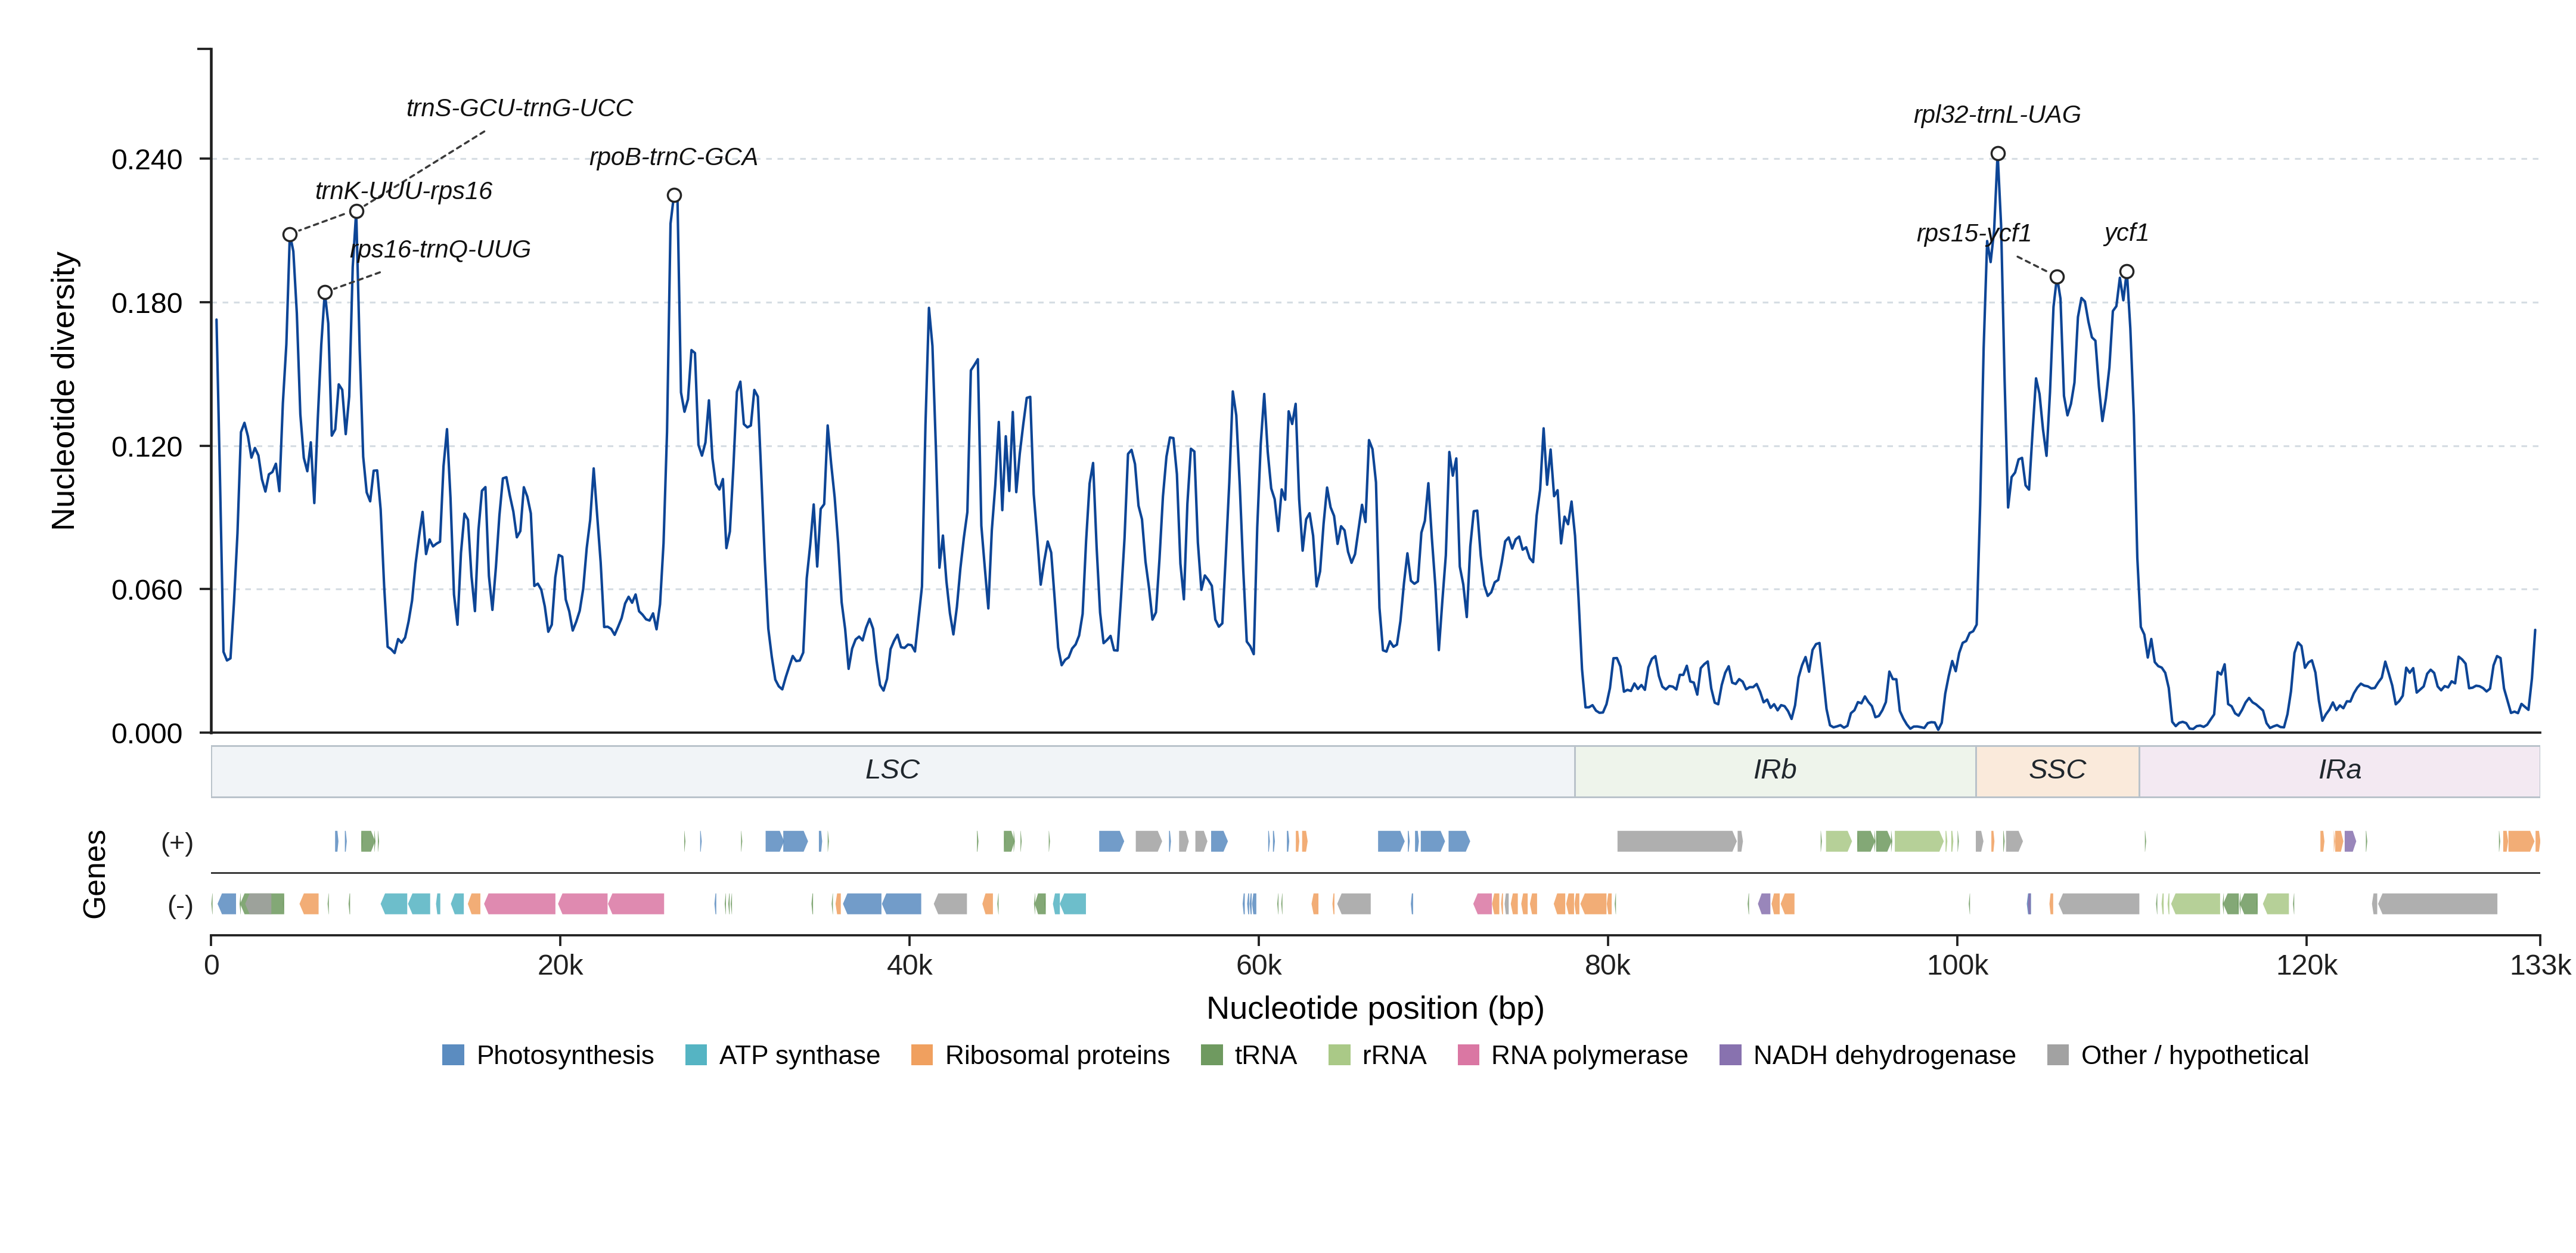Click the rps15-ycf1 peak marker circle
Viewport: 2576px width, 1253px height.
2057,277
